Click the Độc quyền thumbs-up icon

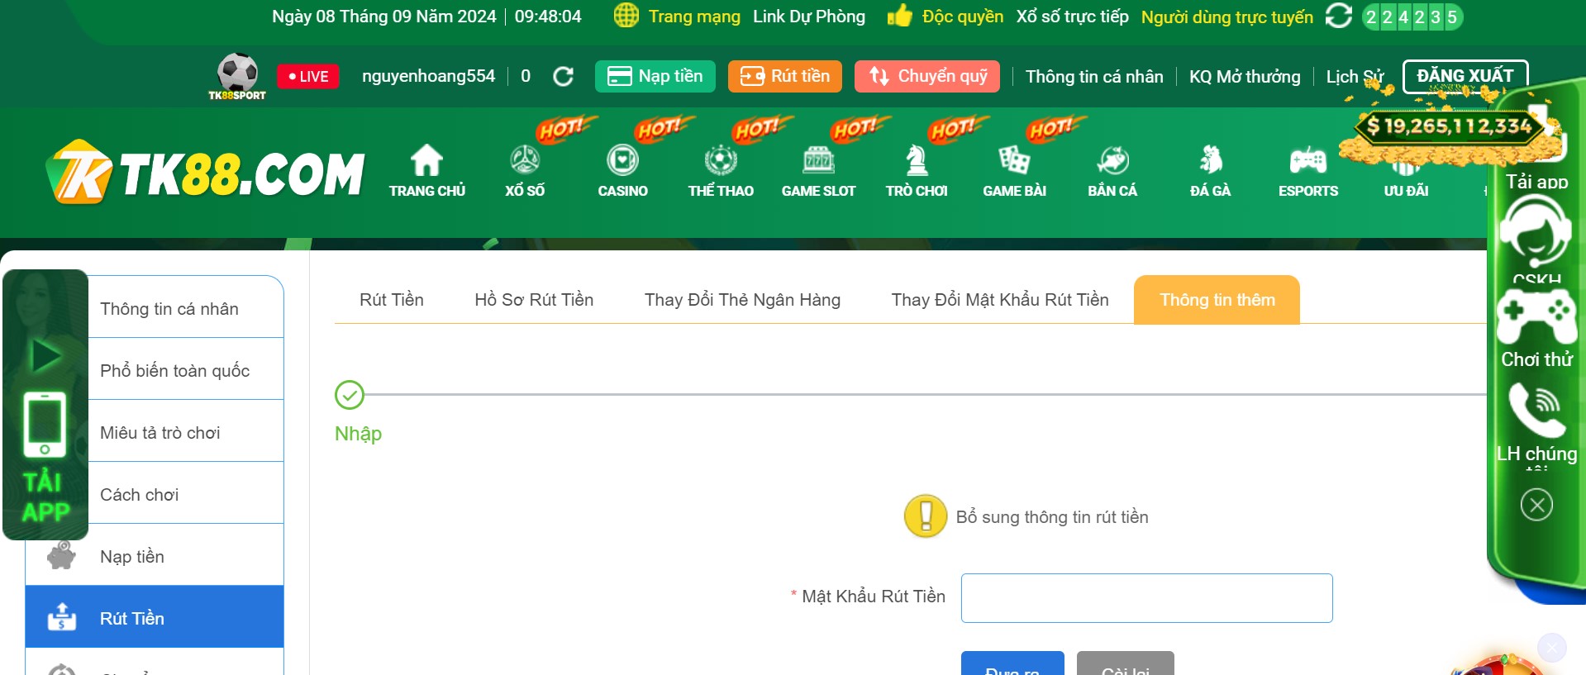[x=899, y=16]
